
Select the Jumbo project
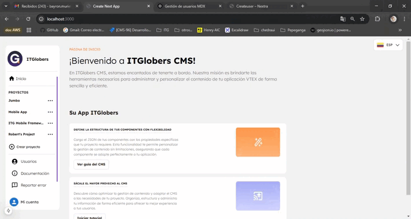[14, 101]
